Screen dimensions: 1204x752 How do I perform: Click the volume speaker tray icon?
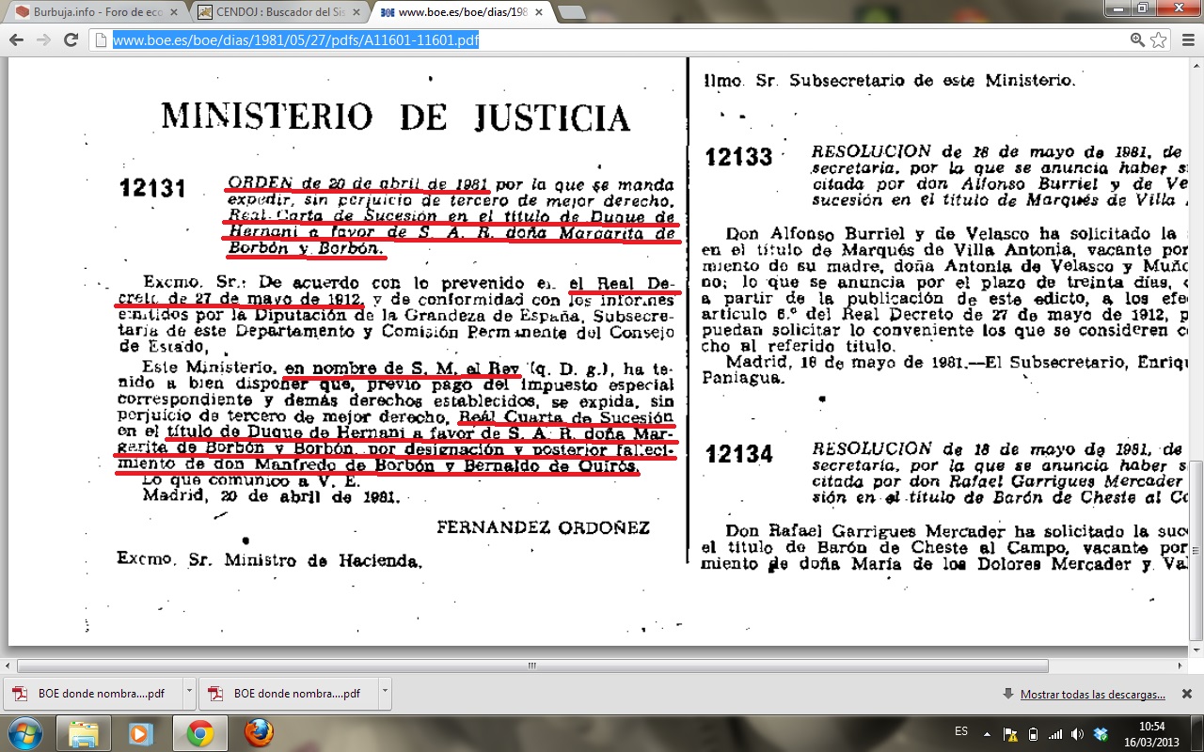(x=1077, y=733)
